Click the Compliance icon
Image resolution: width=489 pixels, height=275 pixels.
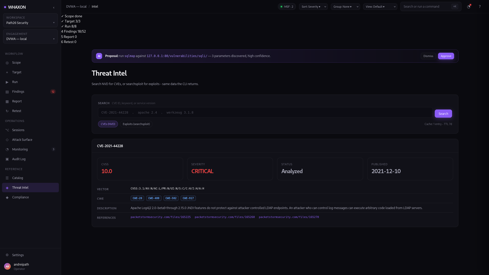pyautogui.click(x=7, y=198)
